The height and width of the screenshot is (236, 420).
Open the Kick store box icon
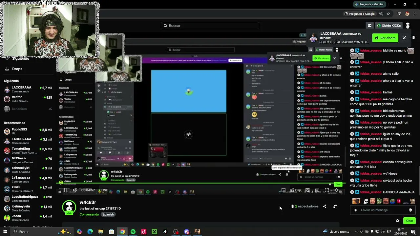point(369,26)
